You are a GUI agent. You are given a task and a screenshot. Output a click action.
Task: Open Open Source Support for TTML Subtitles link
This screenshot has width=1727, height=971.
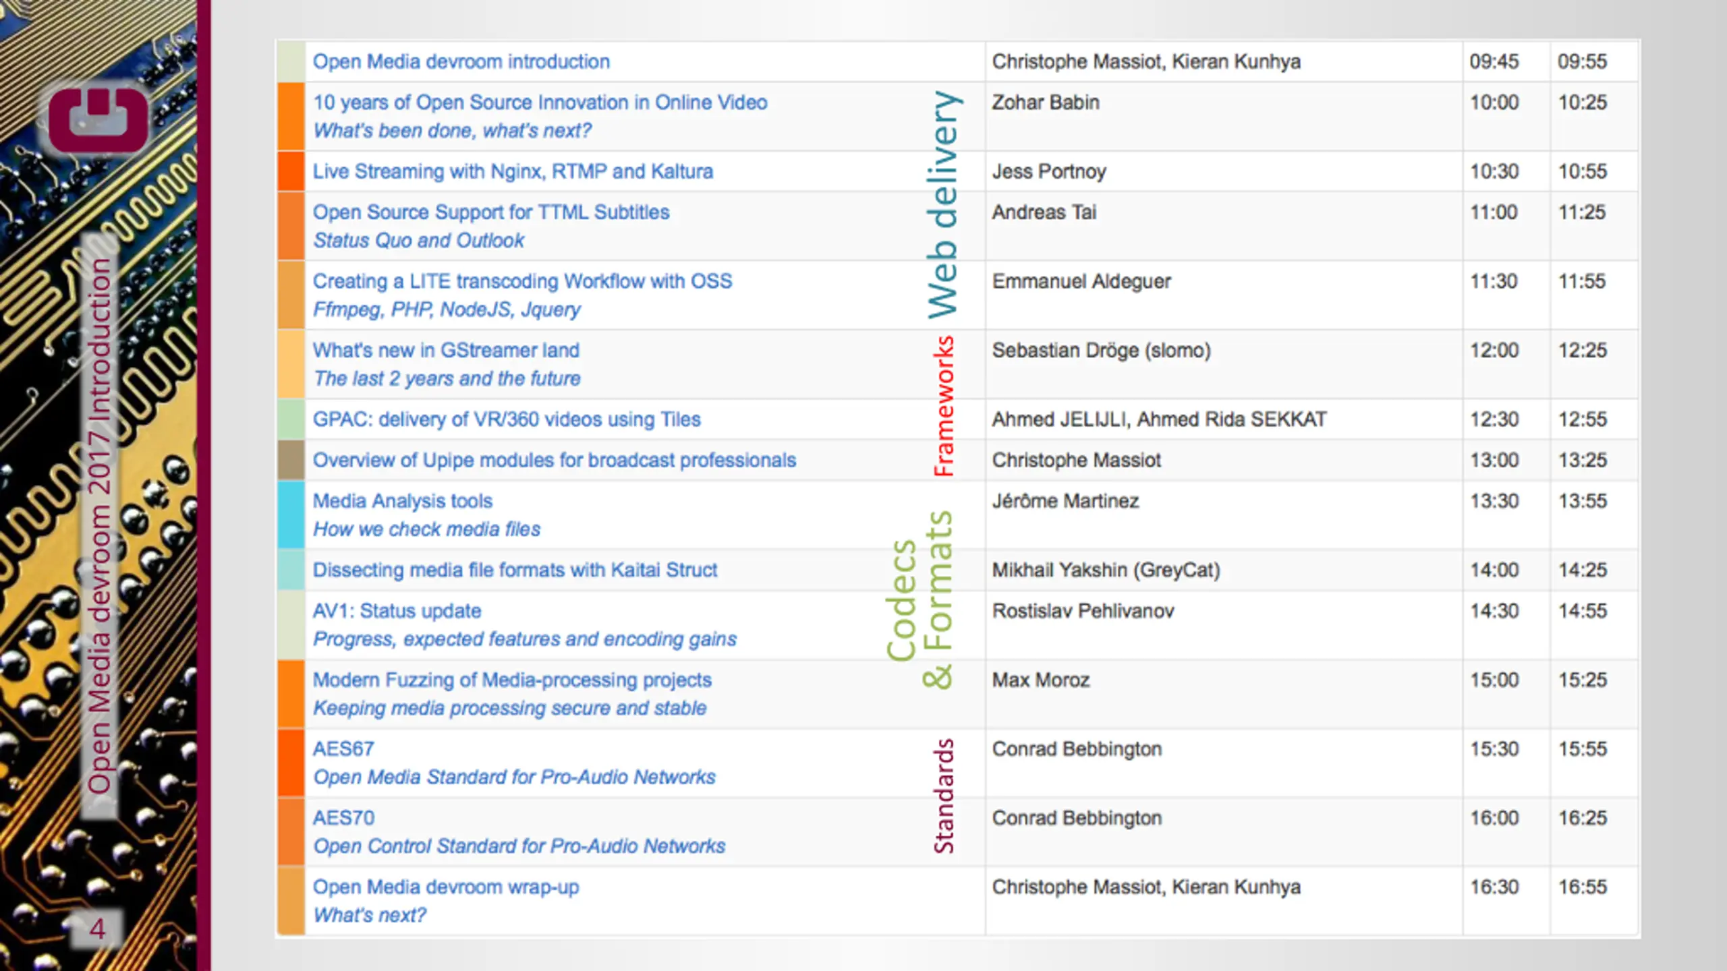[x=491, y=212]
